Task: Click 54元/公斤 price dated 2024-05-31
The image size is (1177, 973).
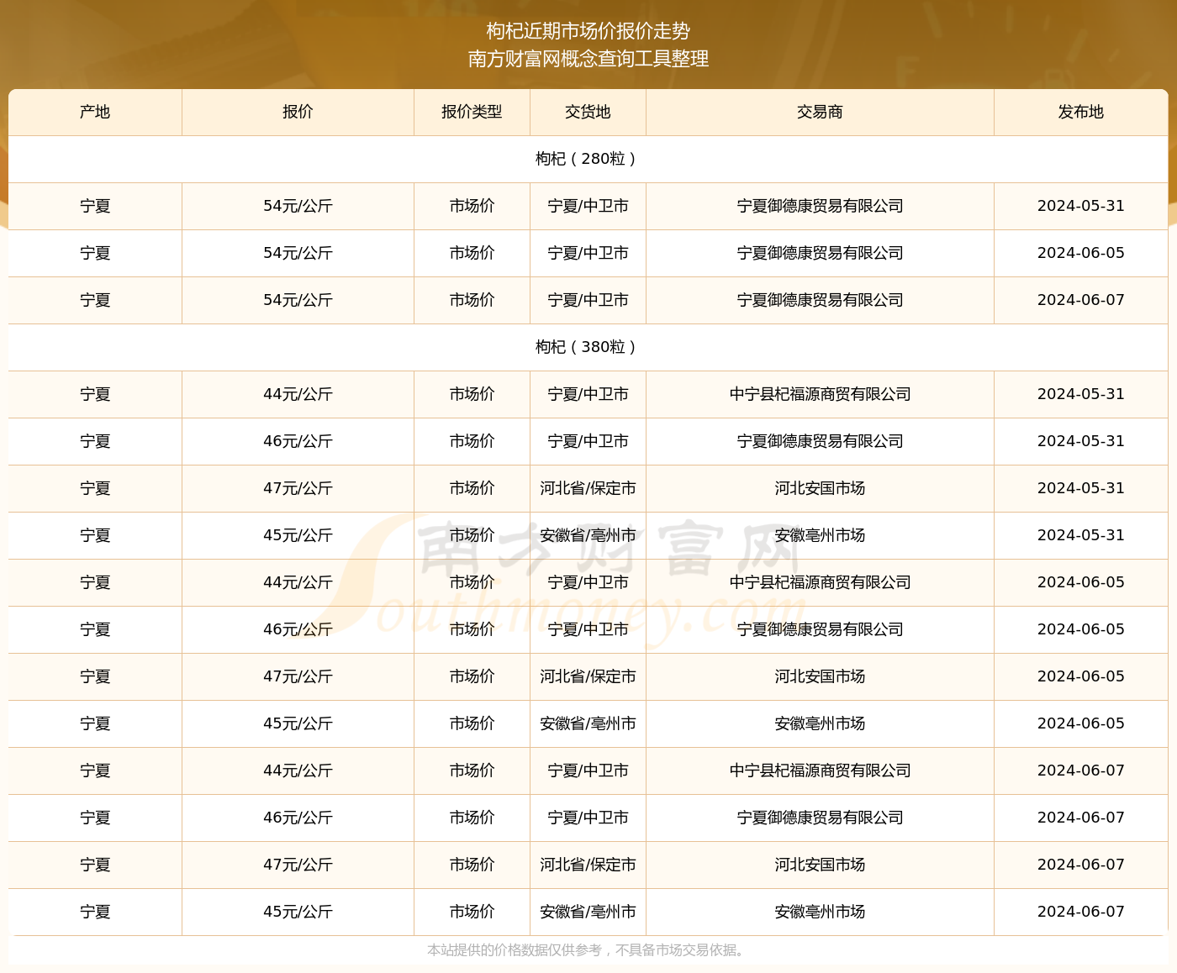Action: (298, 206)
